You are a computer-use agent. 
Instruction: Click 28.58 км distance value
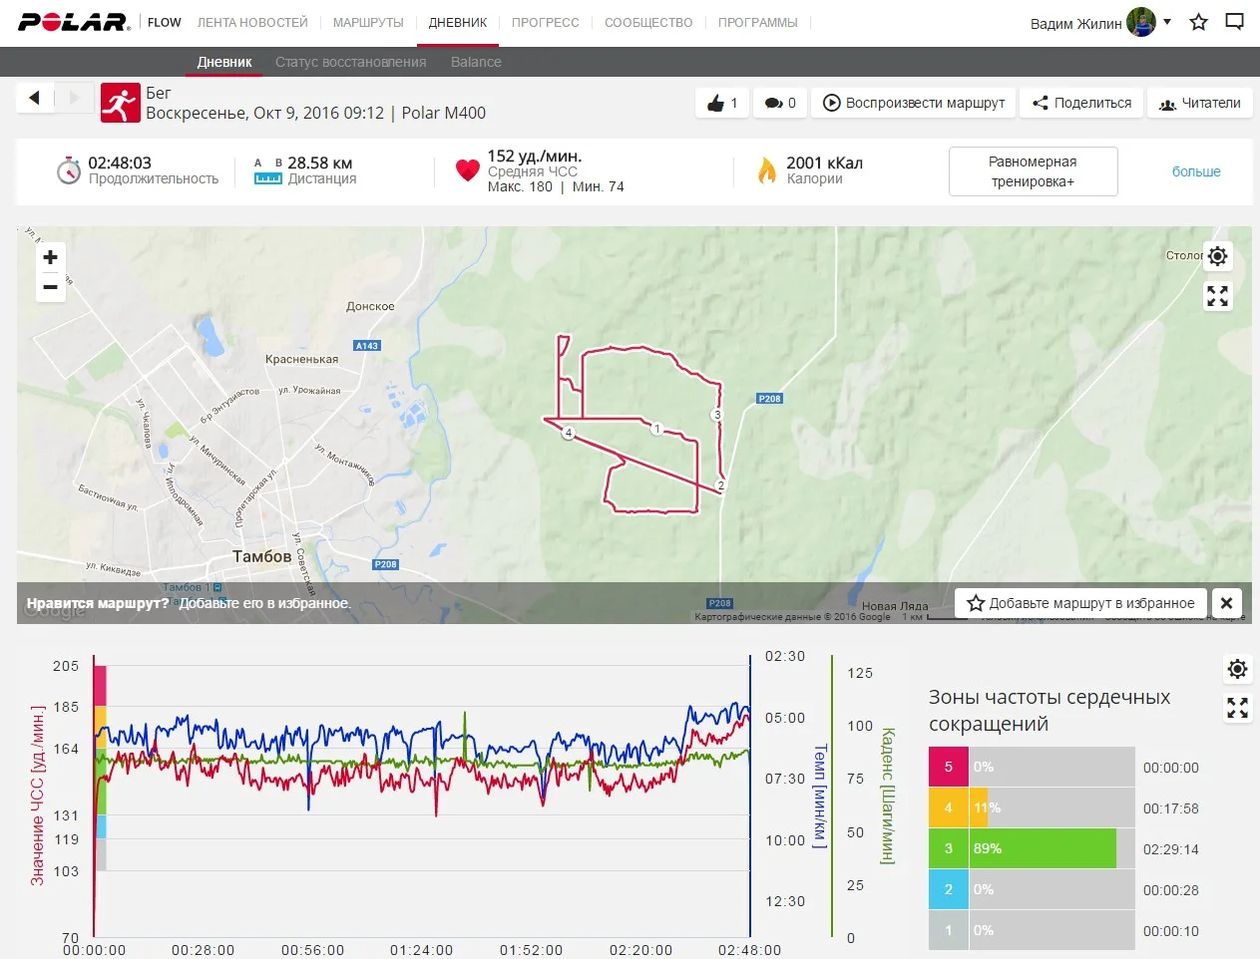point(320,162)
